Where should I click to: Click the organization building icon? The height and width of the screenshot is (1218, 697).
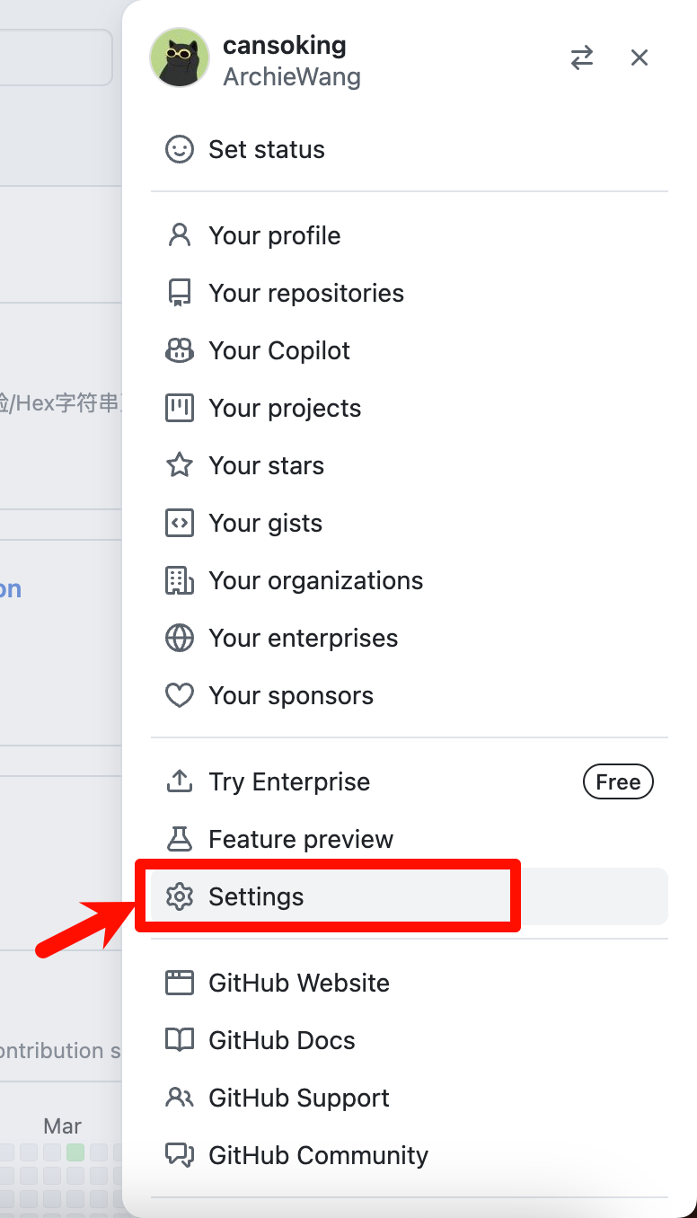(x=180, y=580)
